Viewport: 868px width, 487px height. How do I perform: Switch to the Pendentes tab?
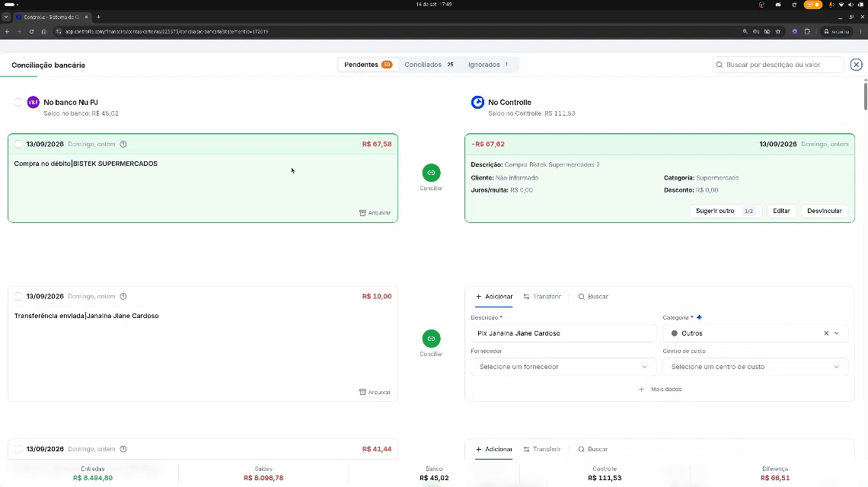click(x=368, y=65)
